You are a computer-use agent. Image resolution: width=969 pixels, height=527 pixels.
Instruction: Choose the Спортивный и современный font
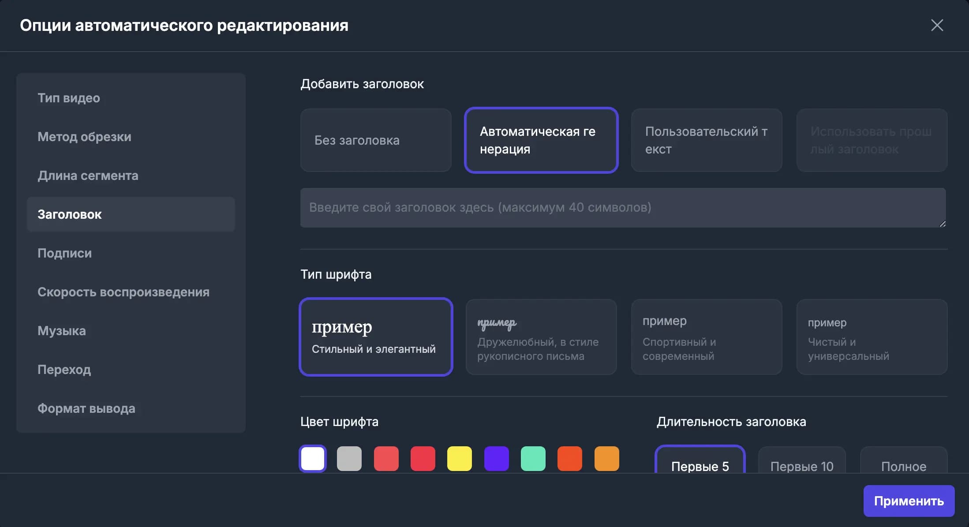[x=707, y=337]
